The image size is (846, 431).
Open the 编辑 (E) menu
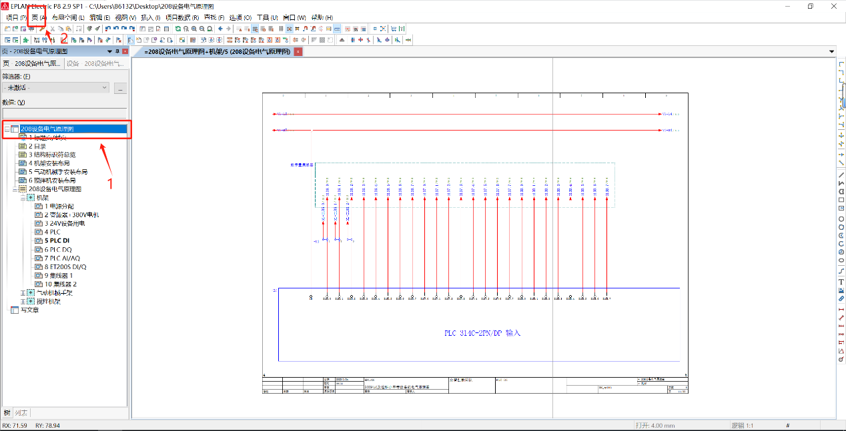(x=100, y=17)
